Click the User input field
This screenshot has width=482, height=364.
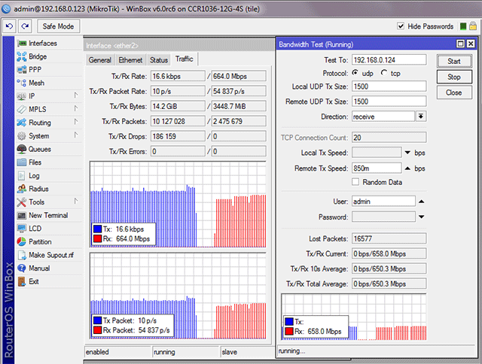[x=383, y=202]
